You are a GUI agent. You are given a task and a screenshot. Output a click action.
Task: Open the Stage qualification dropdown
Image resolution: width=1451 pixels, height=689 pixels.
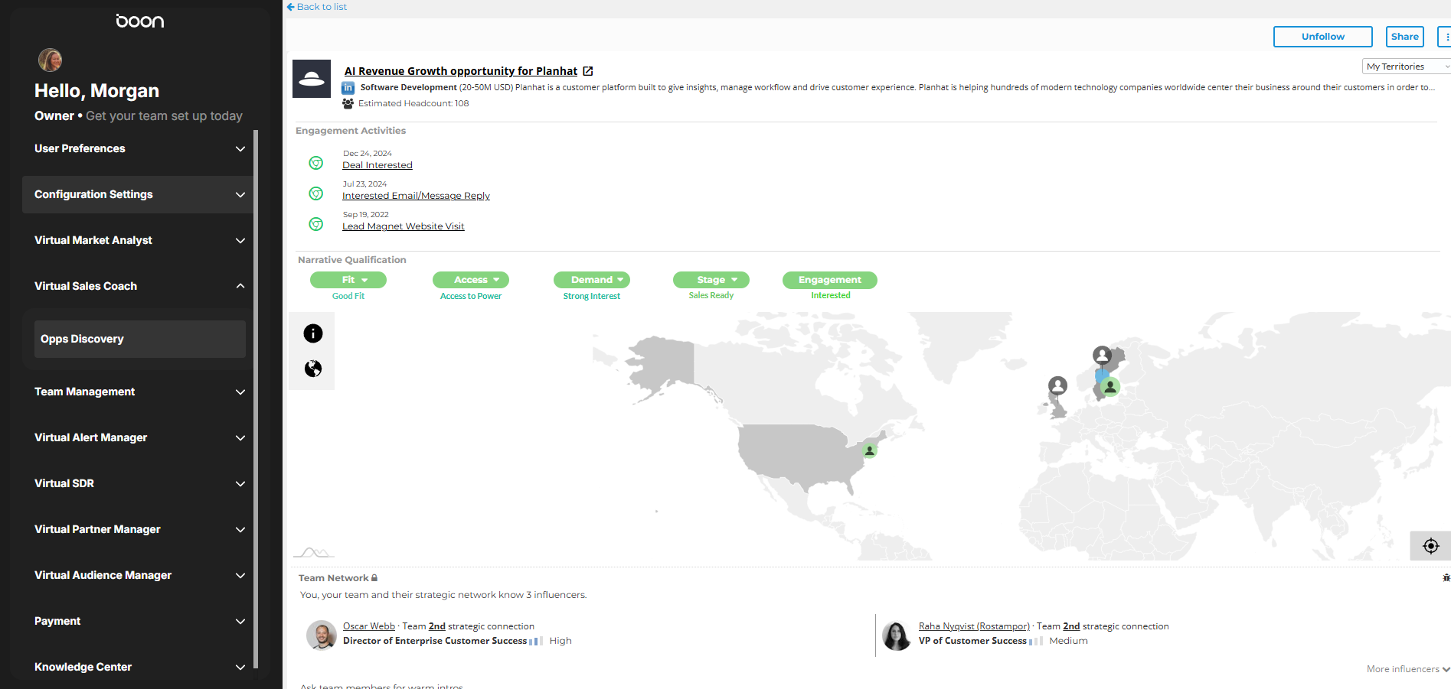tap(711, 280)
